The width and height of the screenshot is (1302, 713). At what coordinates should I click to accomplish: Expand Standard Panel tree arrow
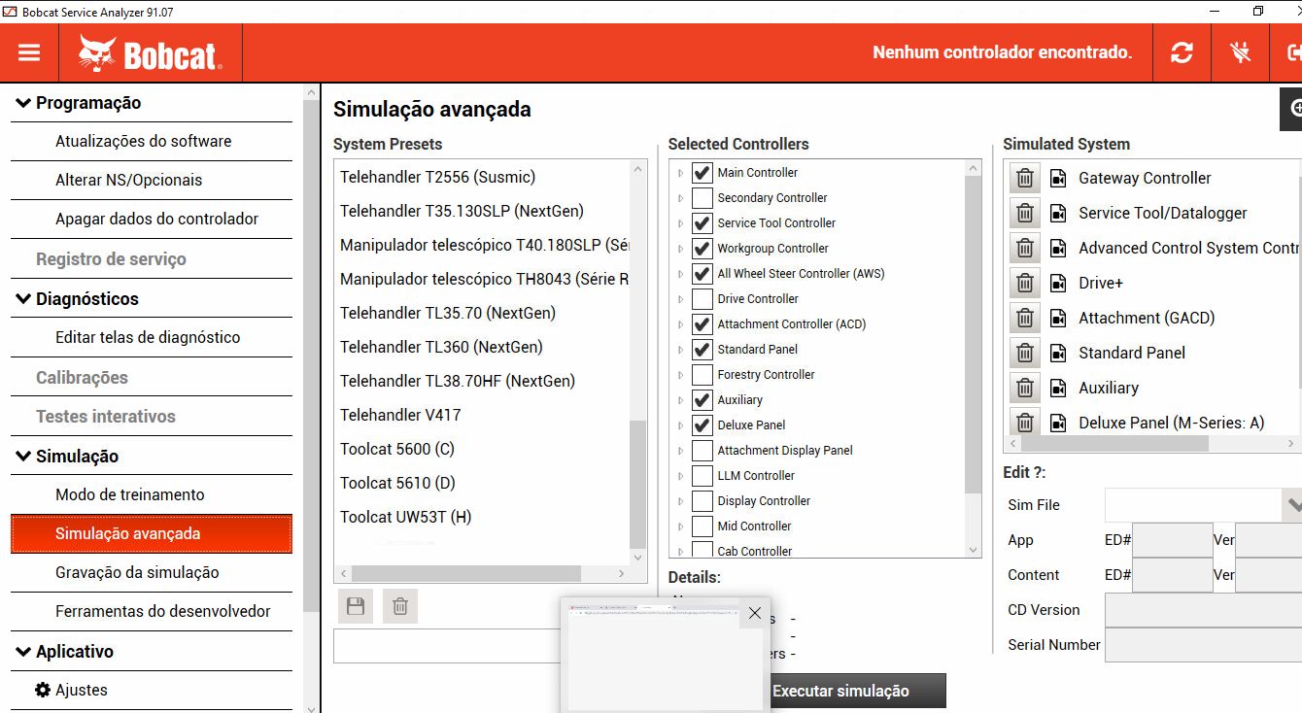pyautogui.click(x=680, y=350)
